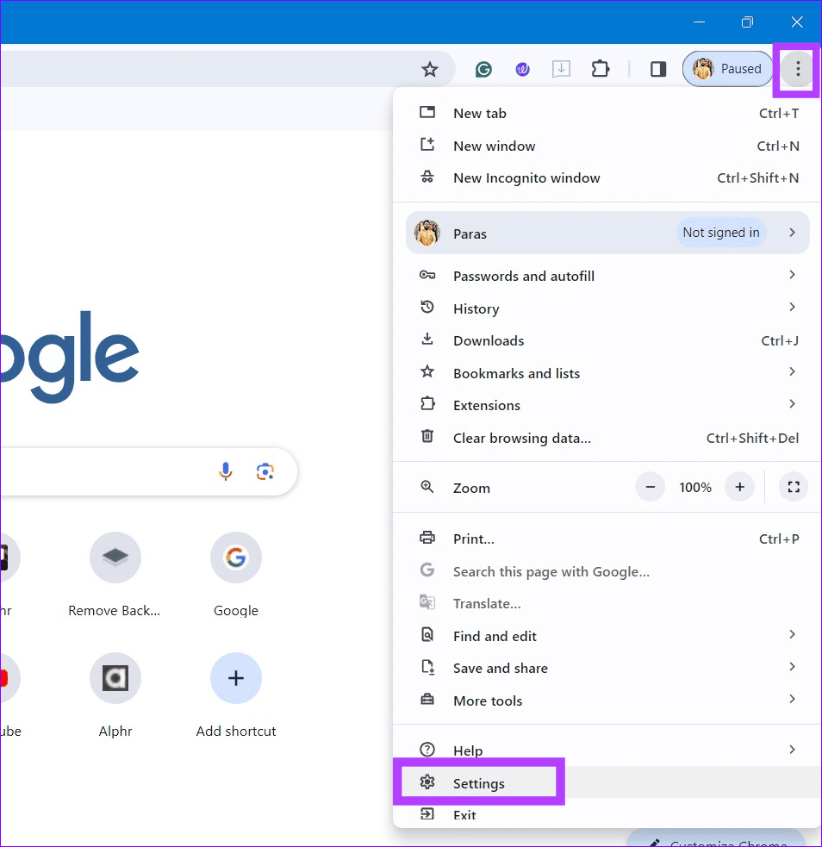Click the purple circular extension icon
822x847 pixels.
click(522, 69)
